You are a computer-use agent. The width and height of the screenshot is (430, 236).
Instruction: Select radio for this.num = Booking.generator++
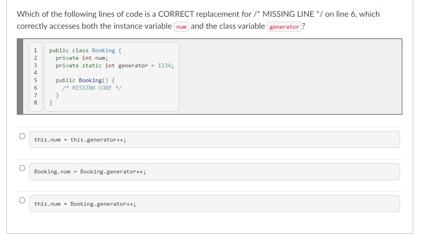[22, 201]
